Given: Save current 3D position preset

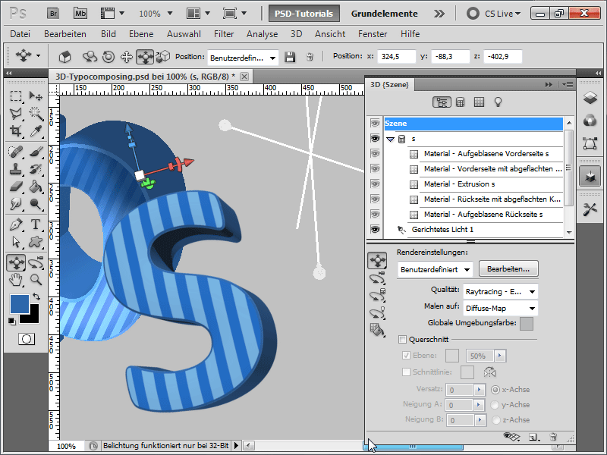Looking at the screenshot, I should [x=290, y=58].
